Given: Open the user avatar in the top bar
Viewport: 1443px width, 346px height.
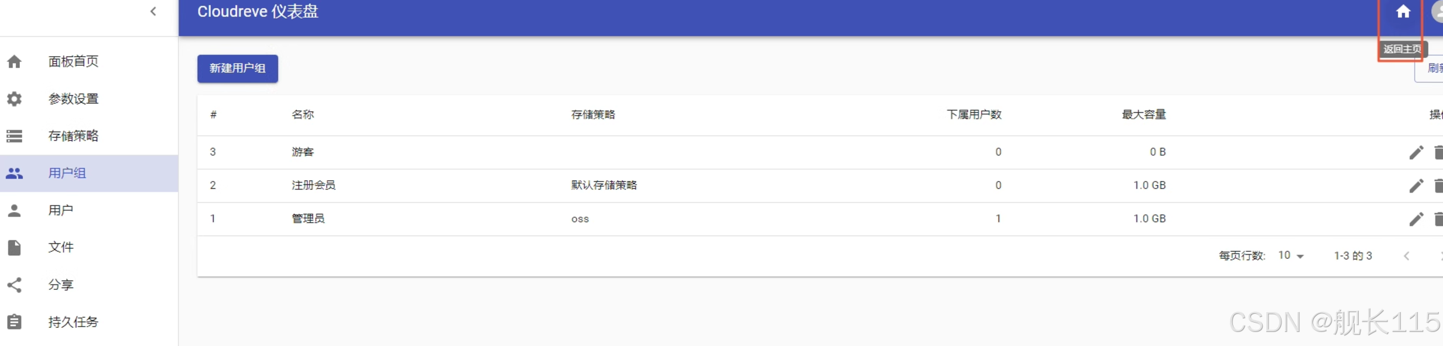Looking at the screenshot, I should pos(1438,12).
